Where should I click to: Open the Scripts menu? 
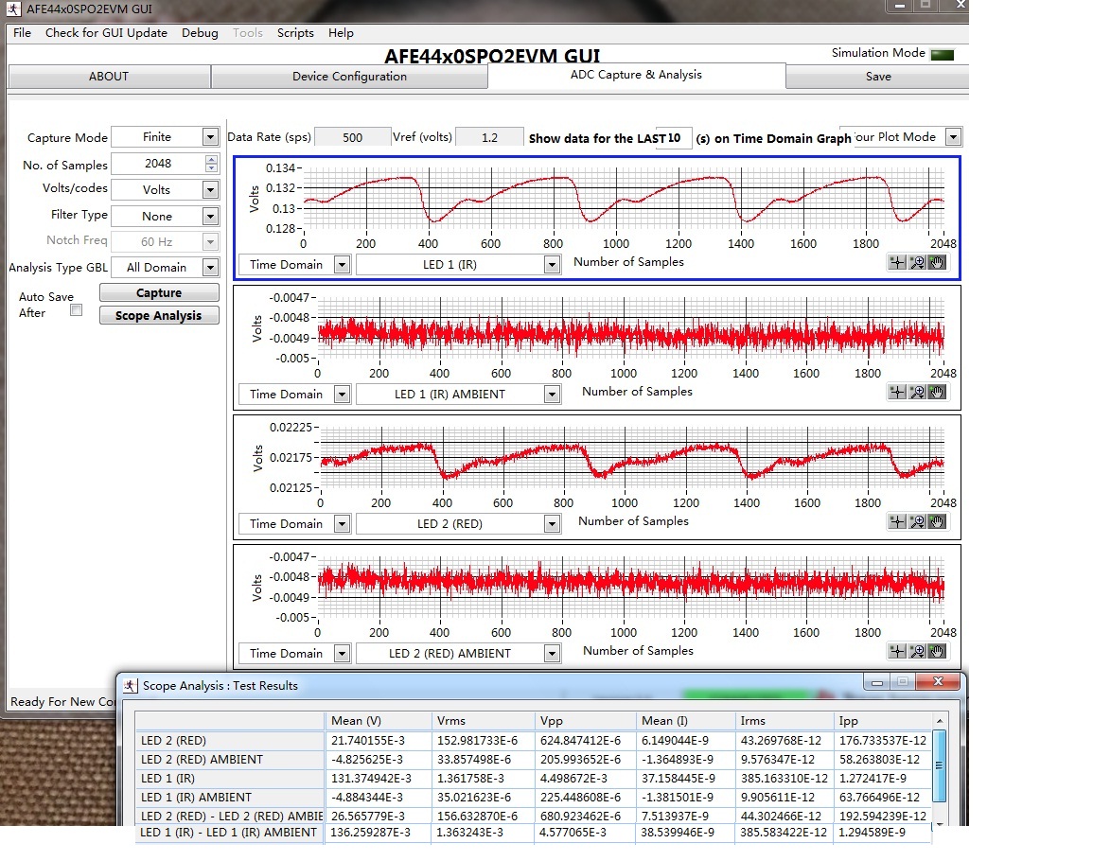click(295, 33)
